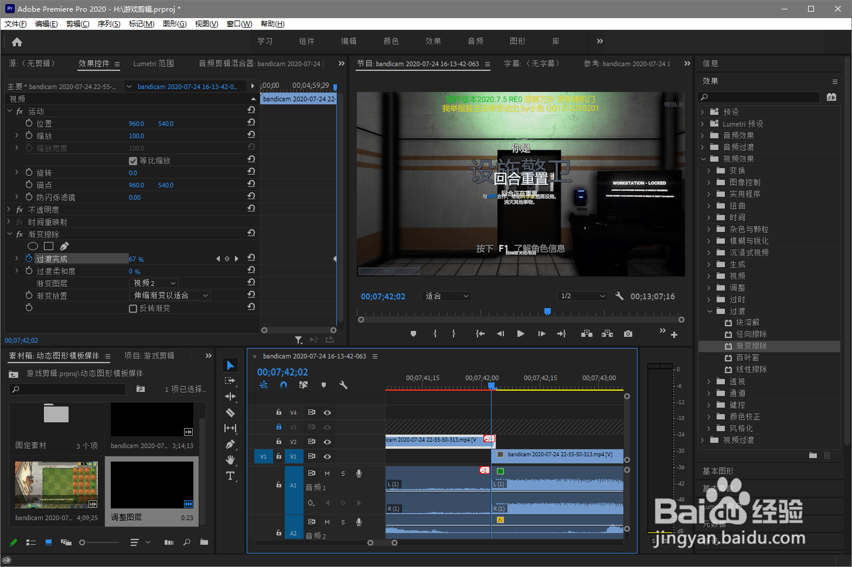Click the 过渡完成 value 67 %
This screenshot has height=567, width=852.
pos(136,259)
